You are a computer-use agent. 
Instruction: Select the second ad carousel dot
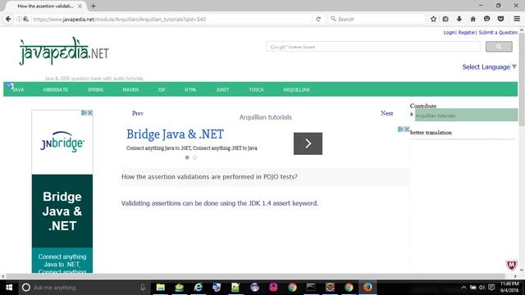pyautogui.click(x=195, y=157)
